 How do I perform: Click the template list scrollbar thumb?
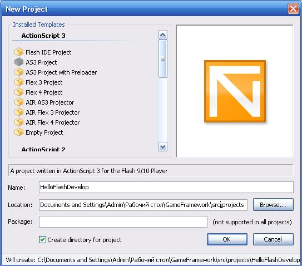coord(163,59)
